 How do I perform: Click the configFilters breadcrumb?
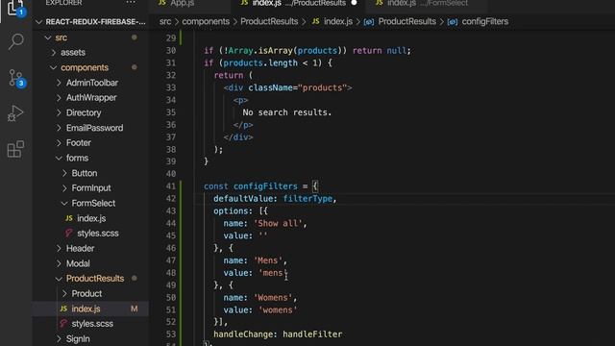coord(484,21)
